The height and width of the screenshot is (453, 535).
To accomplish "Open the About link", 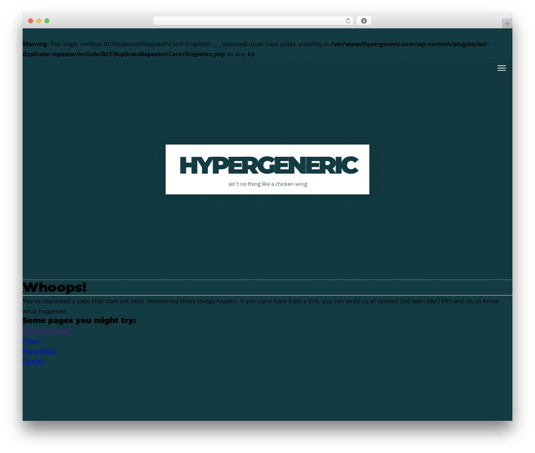I will coord(31,341).
